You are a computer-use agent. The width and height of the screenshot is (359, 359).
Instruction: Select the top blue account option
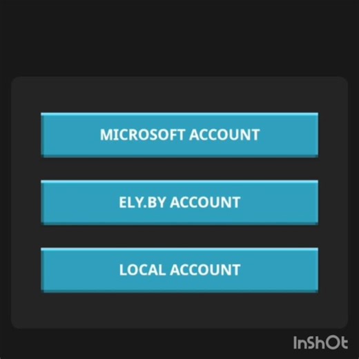179,135
